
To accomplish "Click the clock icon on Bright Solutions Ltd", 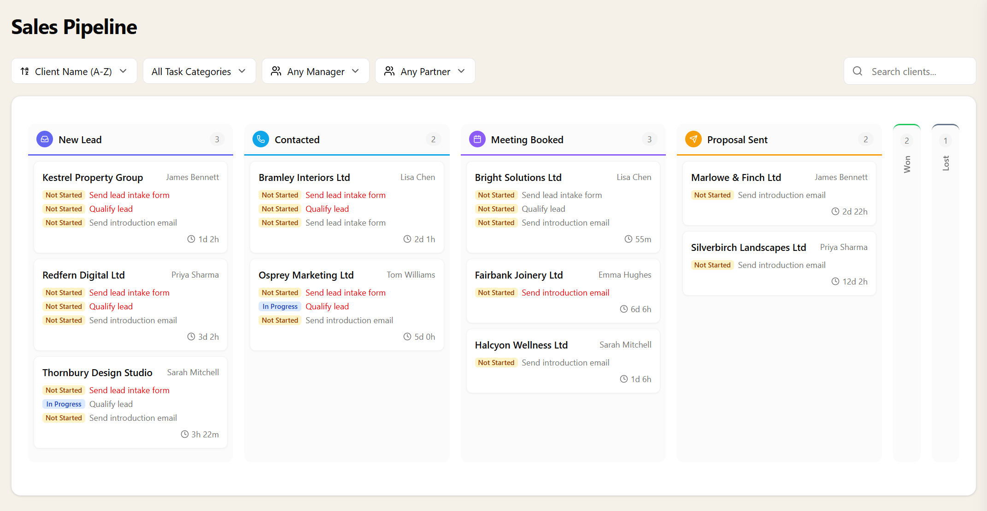I will coord(629,239).
